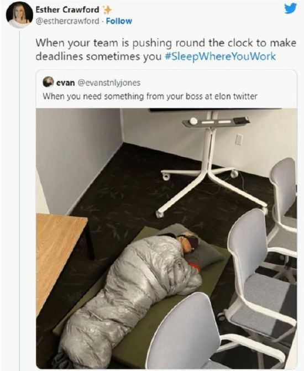Viewport: 304px width, 371px height.
Task: Open evan's small profile avatar
Action: [x=48, y=82]
